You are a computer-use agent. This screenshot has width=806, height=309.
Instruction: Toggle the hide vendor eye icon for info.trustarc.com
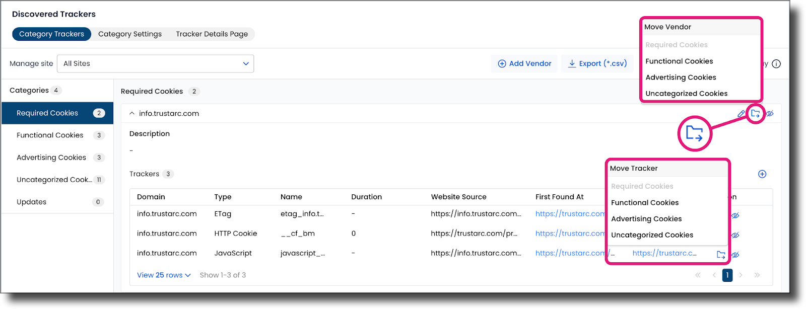[x=770, y=114]
